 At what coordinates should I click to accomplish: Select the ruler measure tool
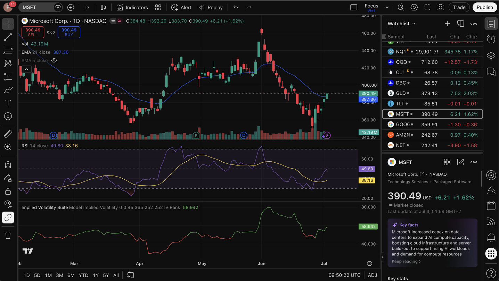pyautogui.click(x=8, y=134)
